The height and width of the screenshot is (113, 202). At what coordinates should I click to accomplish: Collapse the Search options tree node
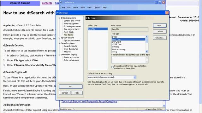(59, 43)
